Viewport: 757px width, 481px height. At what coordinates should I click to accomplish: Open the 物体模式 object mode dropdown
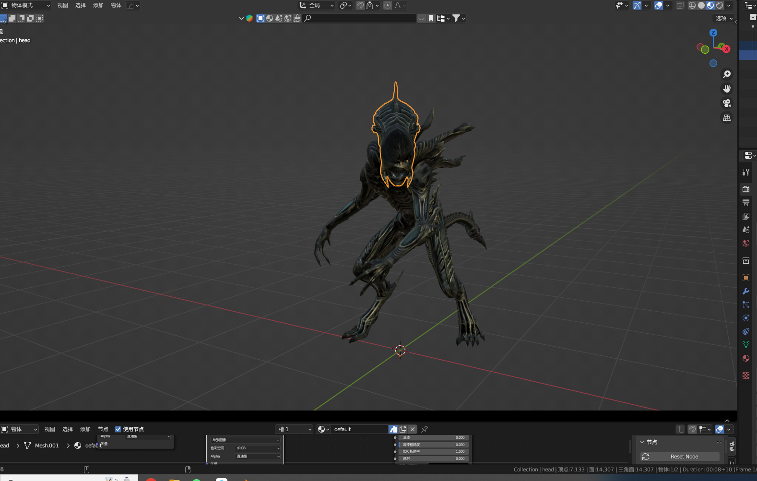26,5
